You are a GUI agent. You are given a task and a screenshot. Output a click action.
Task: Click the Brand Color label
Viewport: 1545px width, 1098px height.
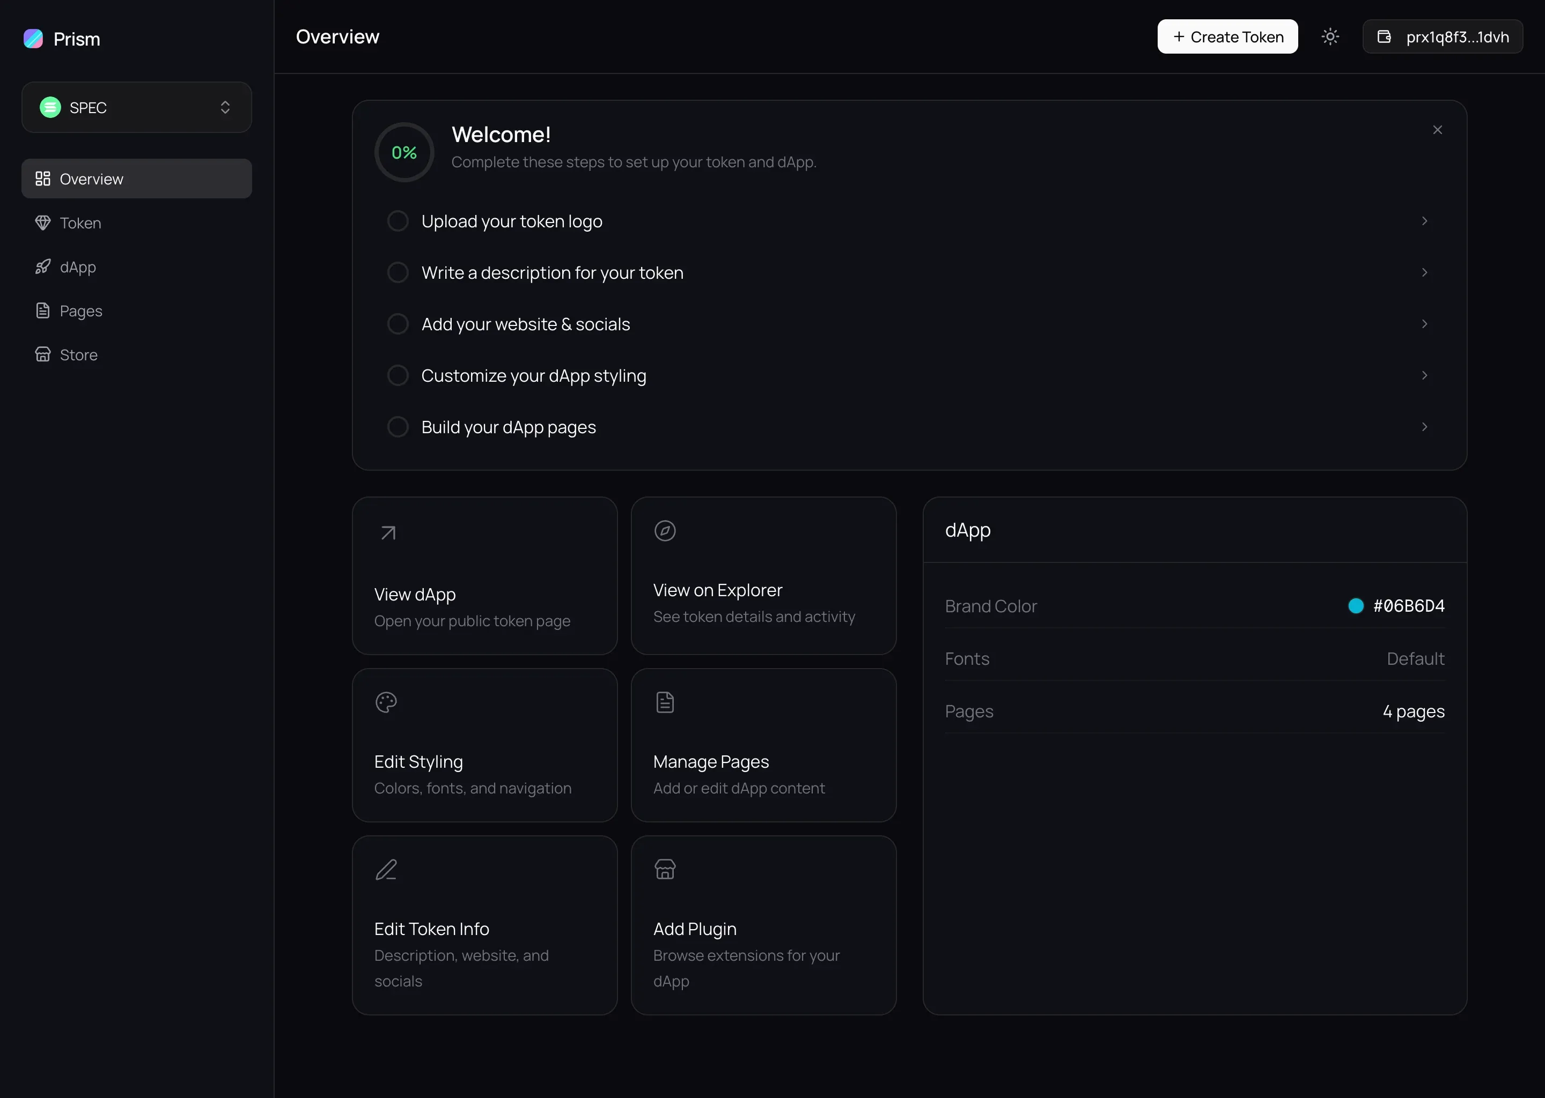coord(990,606)
